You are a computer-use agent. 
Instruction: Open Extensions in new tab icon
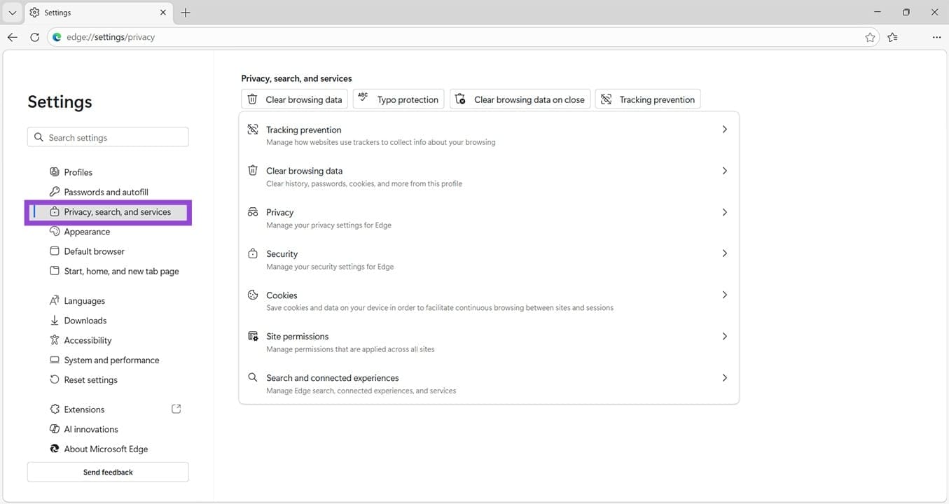point(176,408)
